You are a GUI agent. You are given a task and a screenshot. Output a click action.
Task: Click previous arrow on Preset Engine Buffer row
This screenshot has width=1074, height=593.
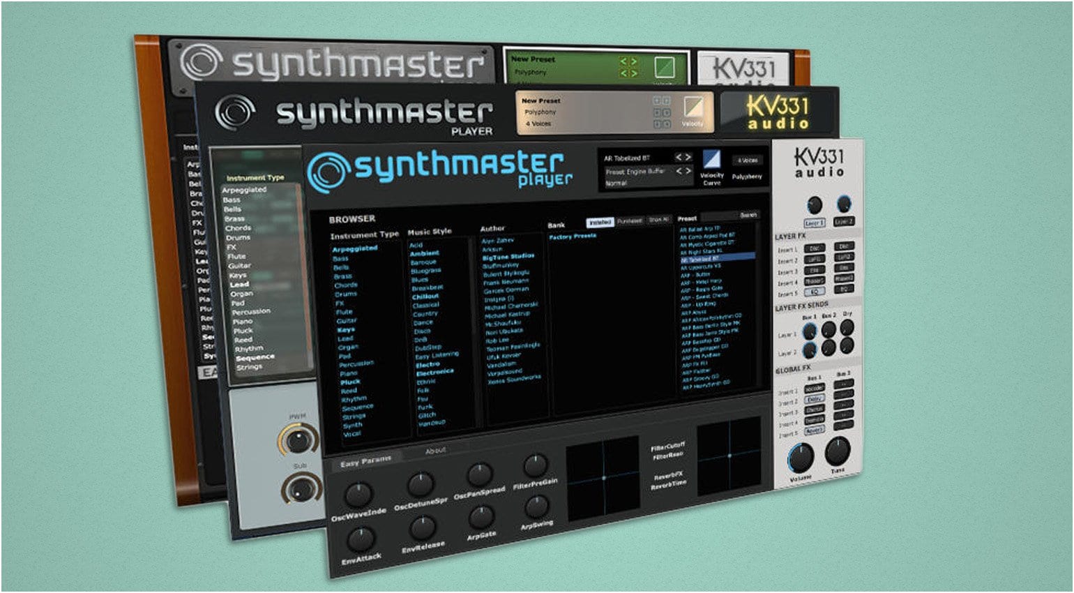pyautogui.click(x=679, y=171)
